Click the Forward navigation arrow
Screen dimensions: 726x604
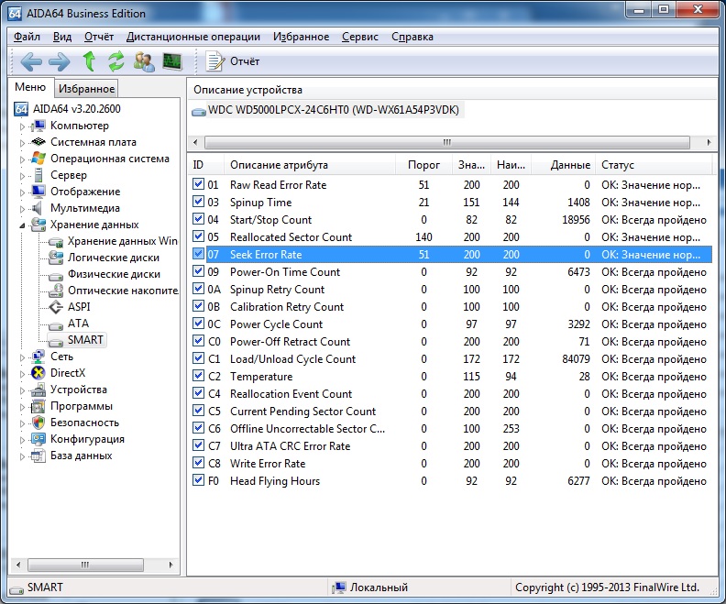60,61
